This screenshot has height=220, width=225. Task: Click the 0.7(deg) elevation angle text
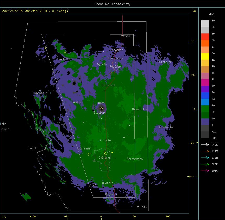60,11
